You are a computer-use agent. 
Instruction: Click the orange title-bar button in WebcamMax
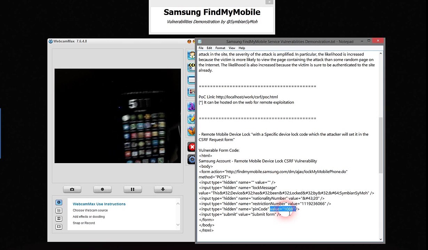pyautogui.click(x=189, y=41)
